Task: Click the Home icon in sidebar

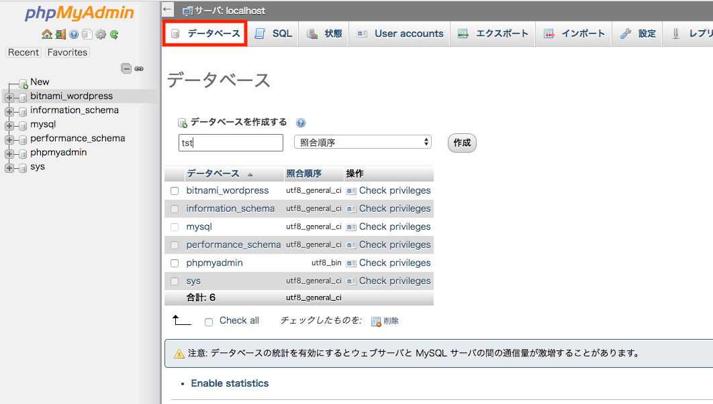Action: [x=46, y=34]
